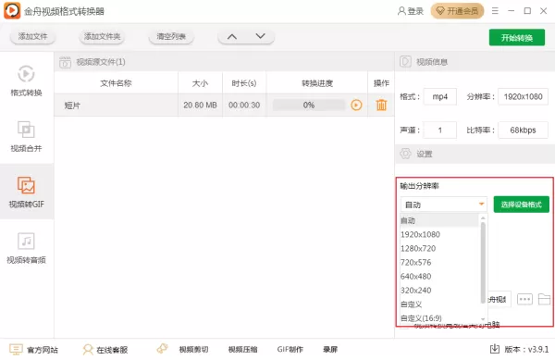Viewport: 555px width, 360px height.
Task: Click the 00:00:30 duration cell
Action: [244, 106]
